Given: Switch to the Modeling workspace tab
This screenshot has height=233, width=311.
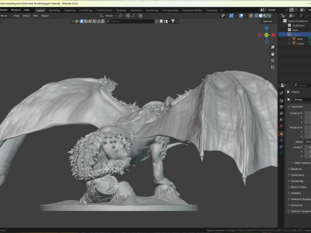Looking at the screenshot, I should [x=54, y=10].
